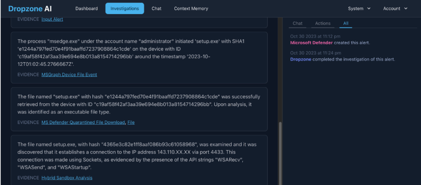421x185 pixels.
Task: Click MS Defender Quarantined File Download link
Action: [83, 122]
